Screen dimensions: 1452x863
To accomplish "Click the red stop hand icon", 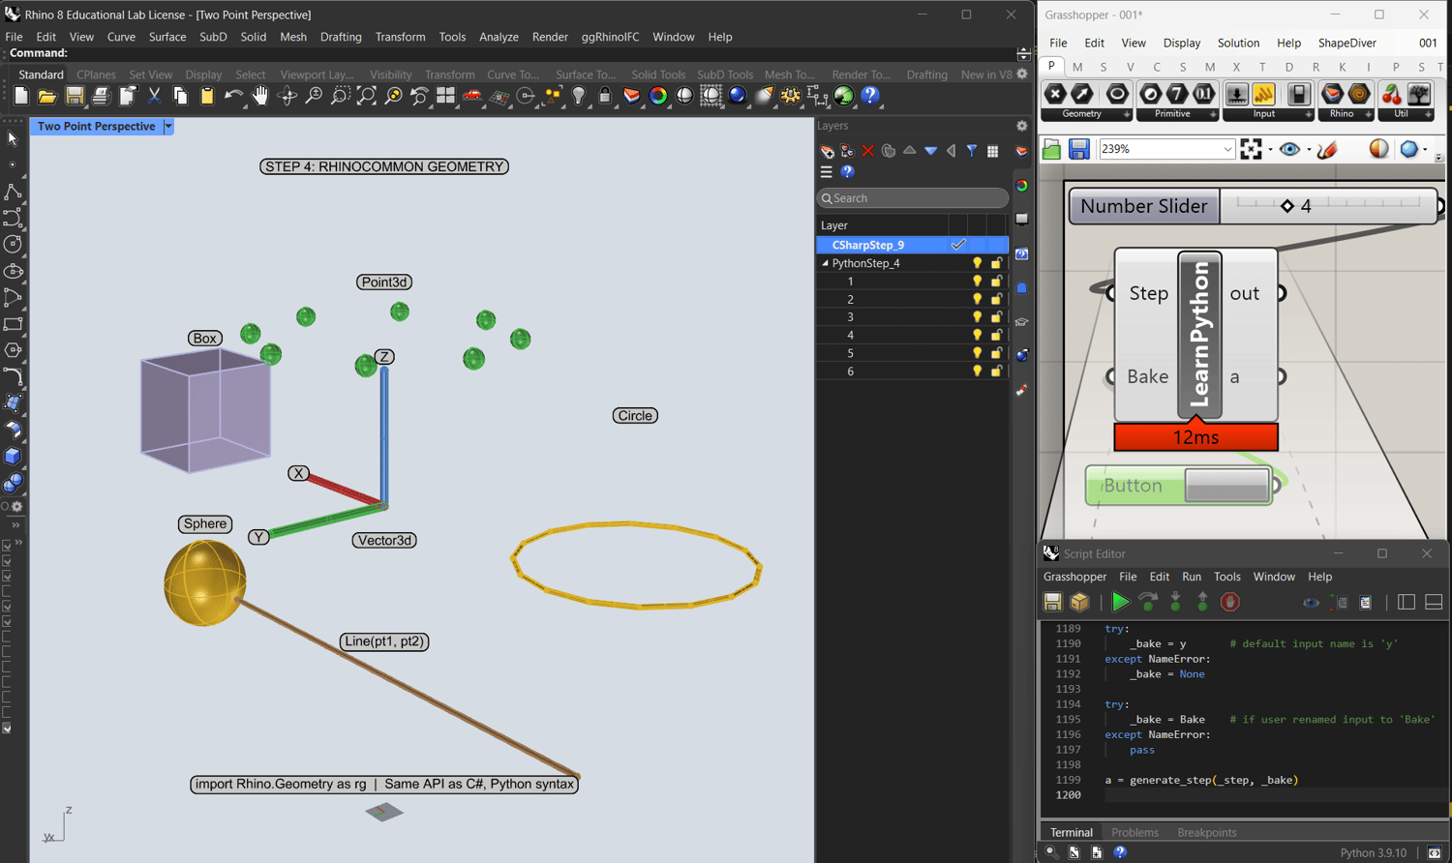I will (1229, 603).
